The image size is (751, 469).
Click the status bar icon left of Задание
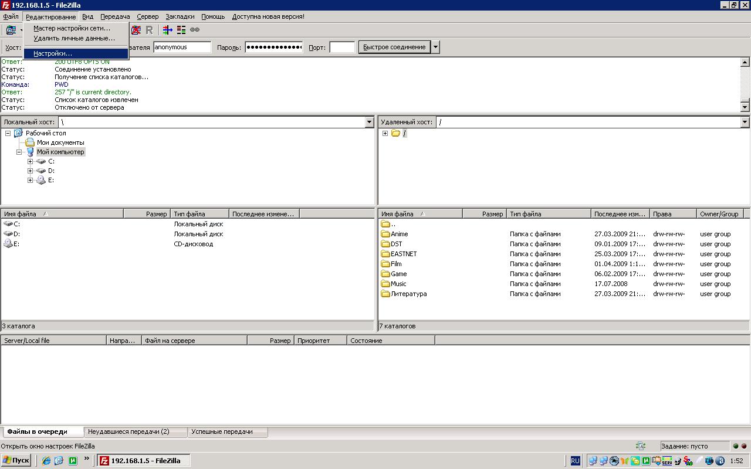tap(641, 446)
